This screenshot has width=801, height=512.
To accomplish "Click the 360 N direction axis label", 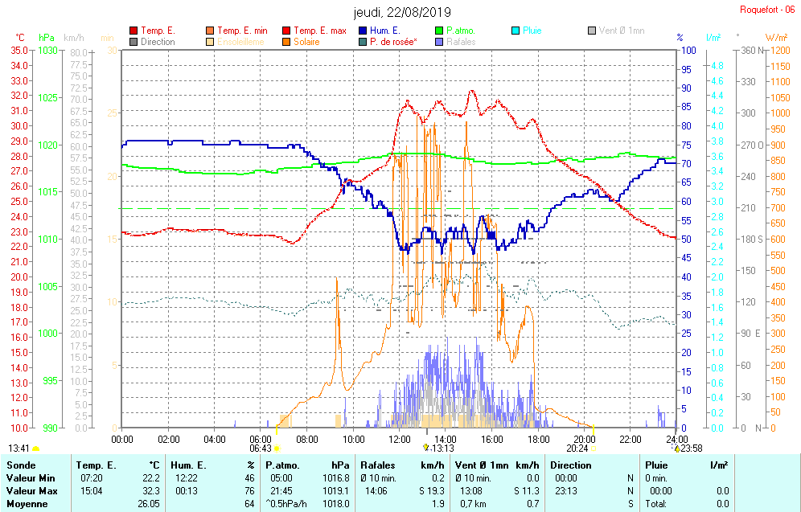I will (x=753, y=50).
